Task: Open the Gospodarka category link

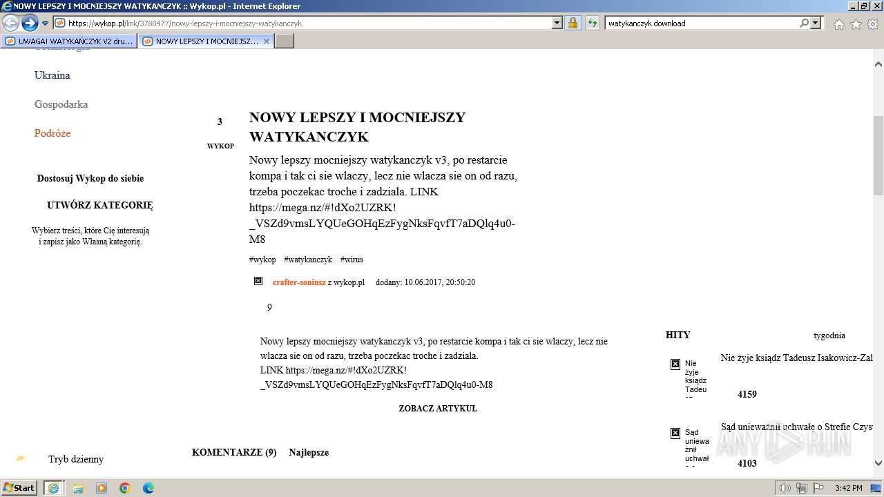Action: (61, 104)
